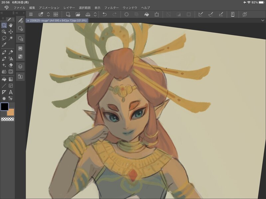Collapse the tool palette double-arrow
The height and width of the screenshot is (199, 266).
point(2,13)
